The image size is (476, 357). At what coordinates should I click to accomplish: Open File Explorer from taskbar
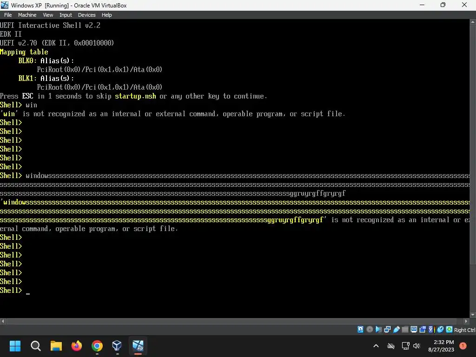[x=56, y=346]
